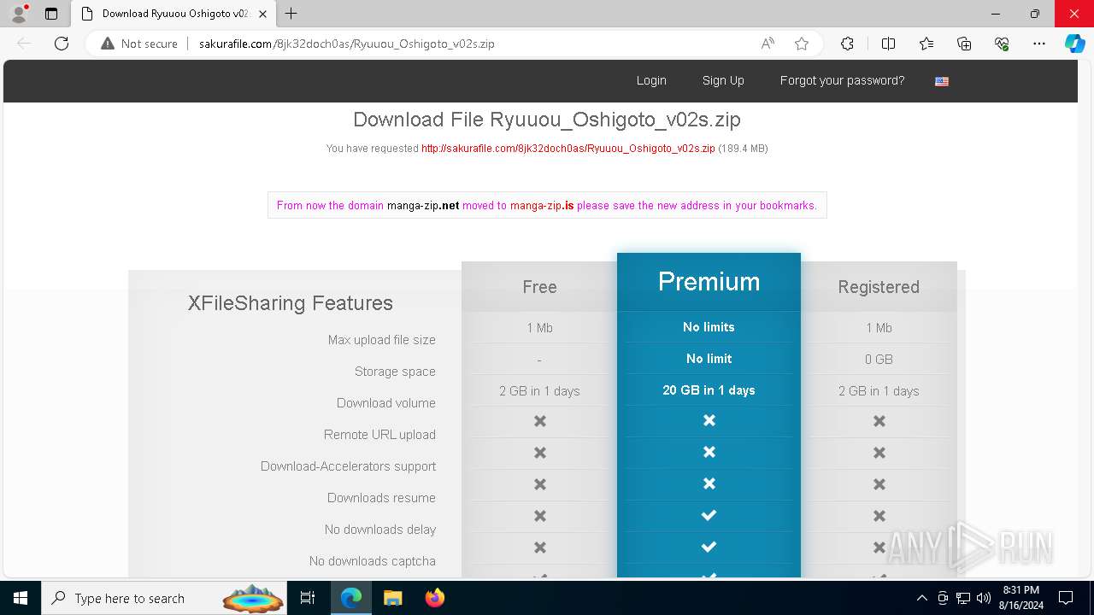The width and height of the screenshot is (1094, 615).
Task: Click Premium 20 GB in 1 days value
Action: [709, 390]
